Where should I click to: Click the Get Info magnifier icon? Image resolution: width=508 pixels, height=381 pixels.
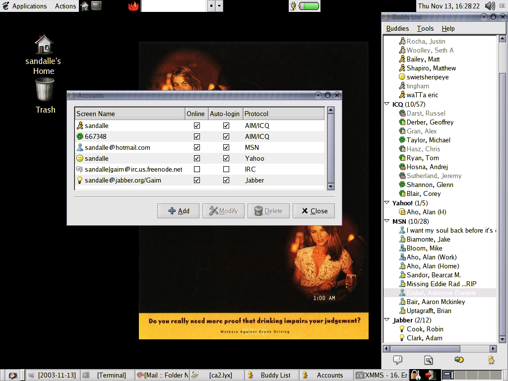point(428,360)
